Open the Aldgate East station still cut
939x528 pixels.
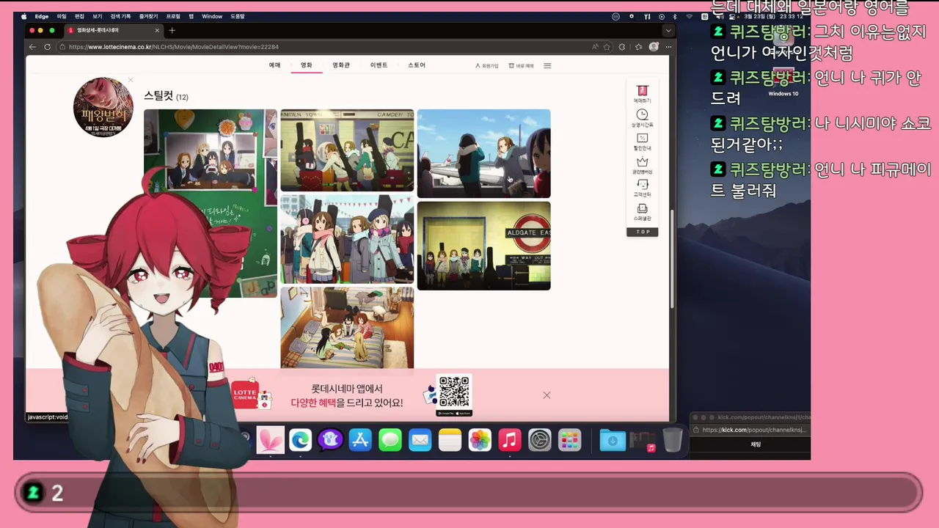click(x=483, y=246)
